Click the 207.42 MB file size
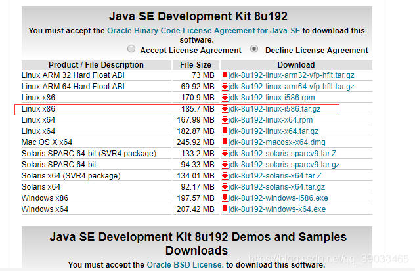Image resolution: width=415 pixels, height=271 pixels. tap(196, 209)
